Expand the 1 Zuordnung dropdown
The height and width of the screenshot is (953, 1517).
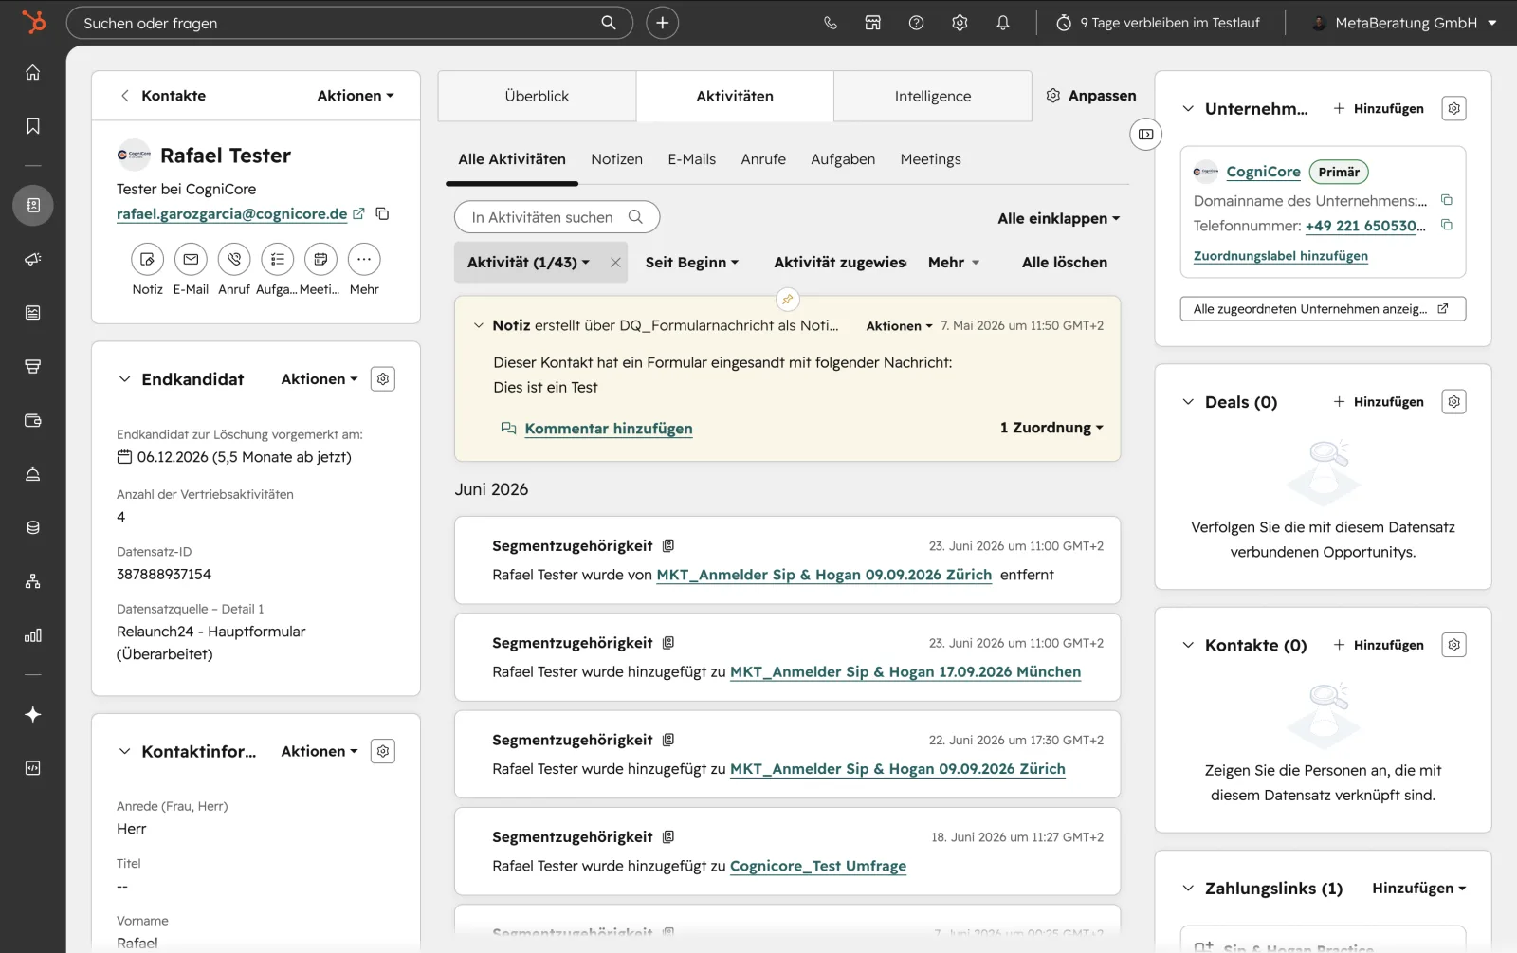(x=1051, y=428)
